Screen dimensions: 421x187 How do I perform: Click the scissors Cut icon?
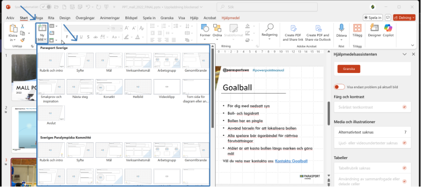pos(22,27)
